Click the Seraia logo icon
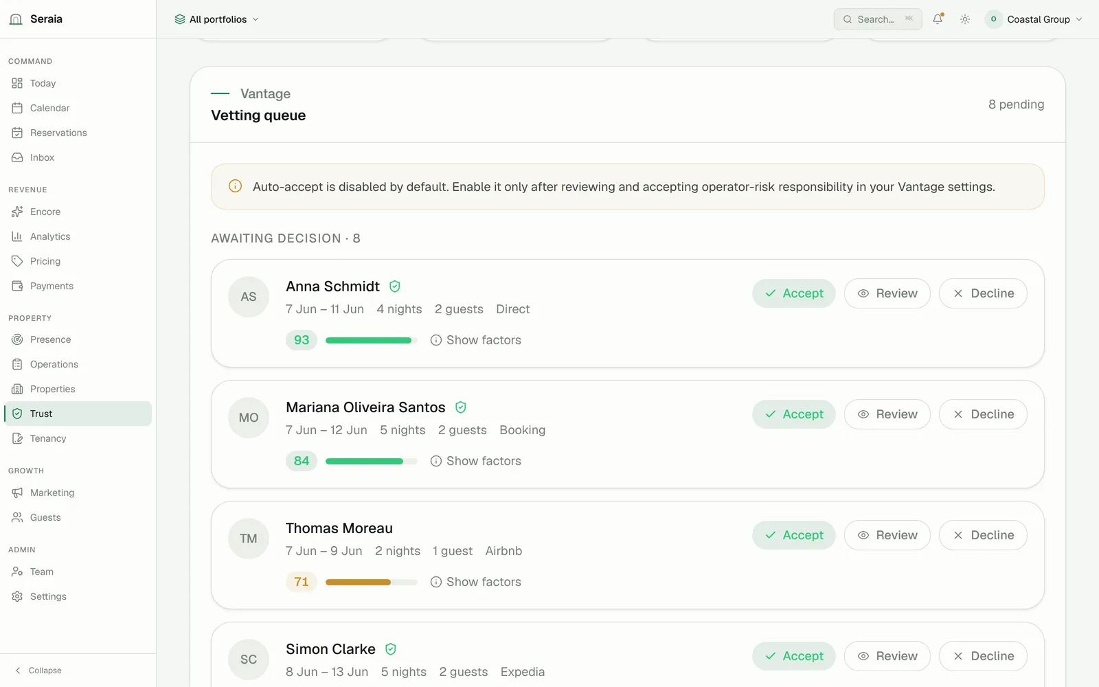This screenshot has width=1099, height=687. pyautogui.click(x=16, y=19)
